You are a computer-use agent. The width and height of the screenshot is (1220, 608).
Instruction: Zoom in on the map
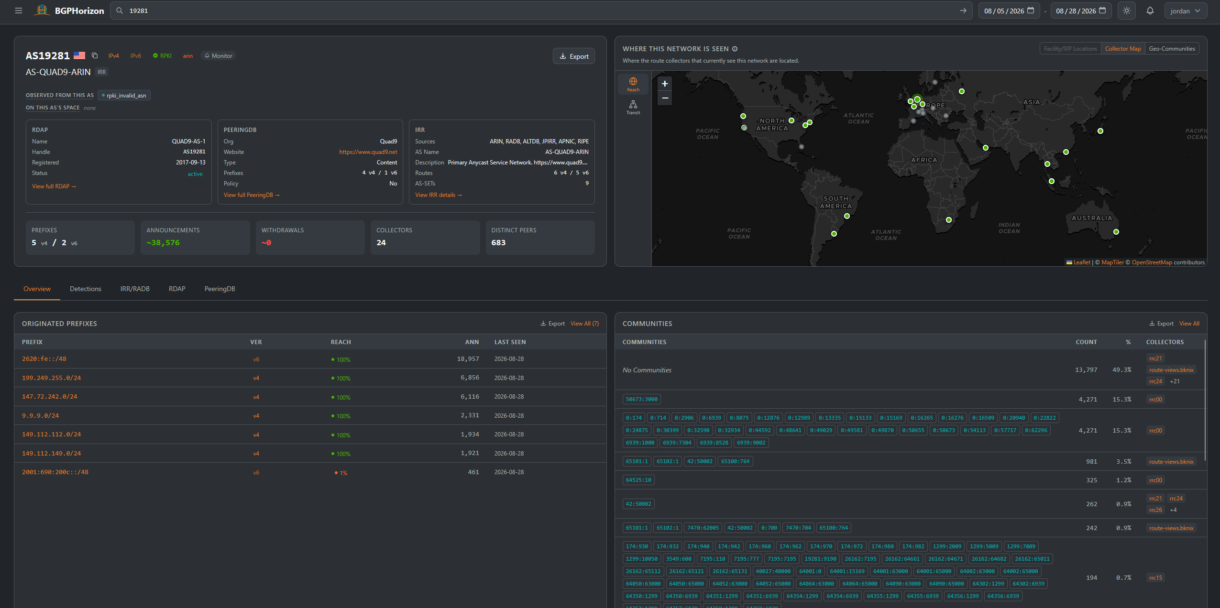click(665, 84)
